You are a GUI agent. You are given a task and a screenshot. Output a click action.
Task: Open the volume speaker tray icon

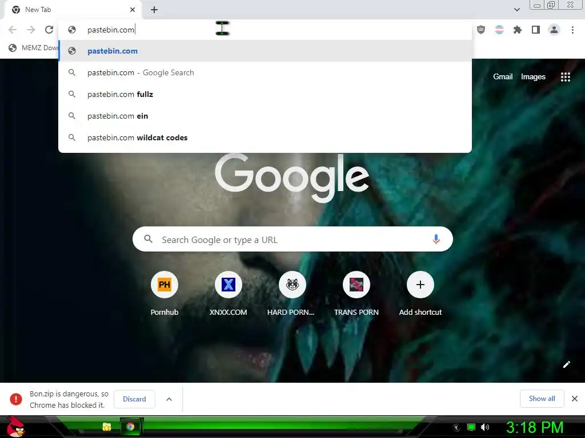(485, 427)
